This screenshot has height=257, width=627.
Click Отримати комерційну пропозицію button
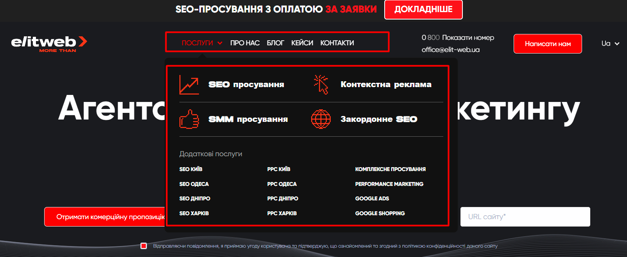(x=105, y=217)
